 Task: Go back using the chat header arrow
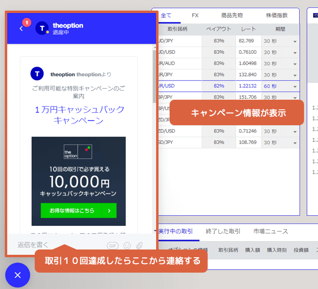[x=21, y=28]
